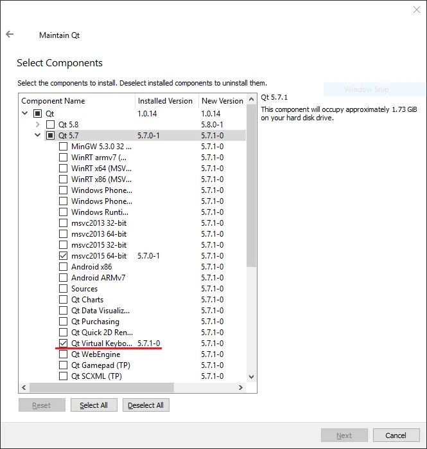Check the Qt Charts checkbox

(63, 300)
